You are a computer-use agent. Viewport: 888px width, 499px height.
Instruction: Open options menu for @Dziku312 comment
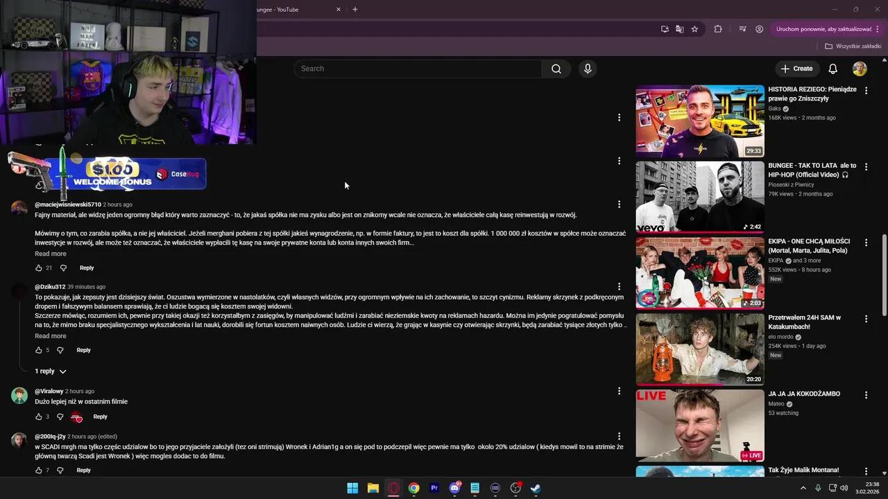619,287
